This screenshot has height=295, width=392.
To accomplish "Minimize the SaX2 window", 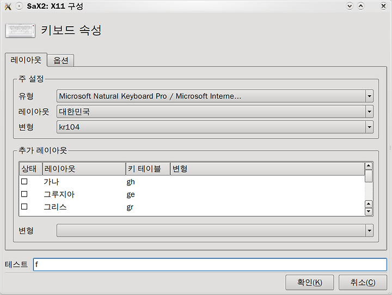I will click(350, 6).
